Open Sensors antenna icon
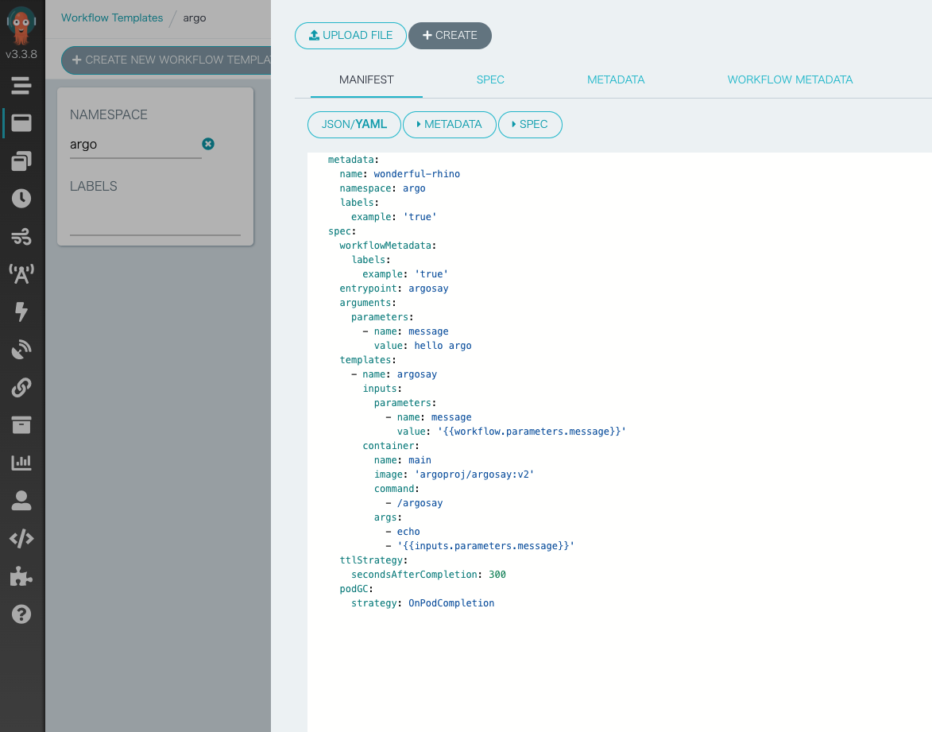This screenshot has height=732, width=932. pyautogui.click(x=21, y=274)
